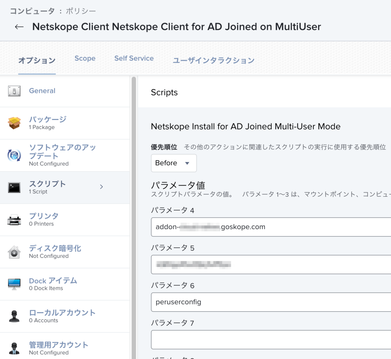
Task: Click the 0 Printers status text
Action: pos(41,224)
